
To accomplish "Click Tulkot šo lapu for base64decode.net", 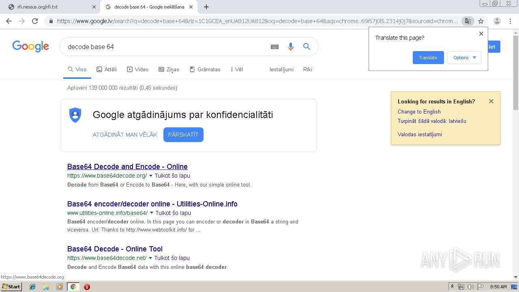I will tap(172, 258).
